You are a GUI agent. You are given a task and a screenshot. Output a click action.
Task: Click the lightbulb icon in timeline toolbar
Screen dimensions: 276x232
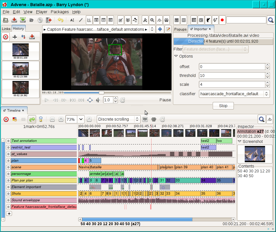[40, 119]
